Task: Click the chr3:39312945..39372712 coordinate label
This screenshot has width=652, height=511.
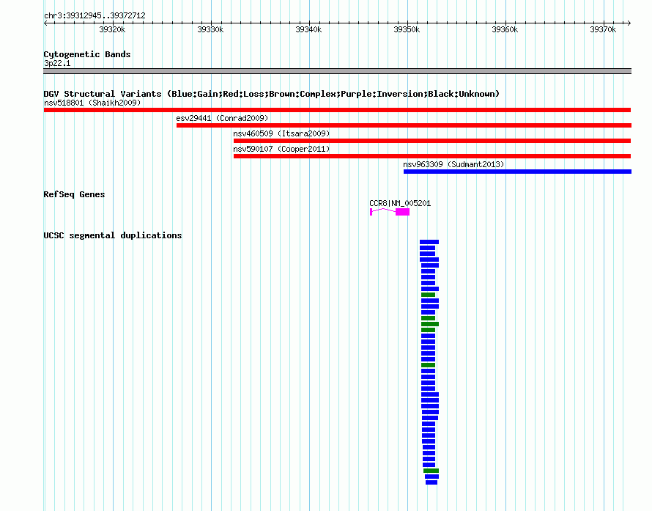Action: [x=95, y=15]
